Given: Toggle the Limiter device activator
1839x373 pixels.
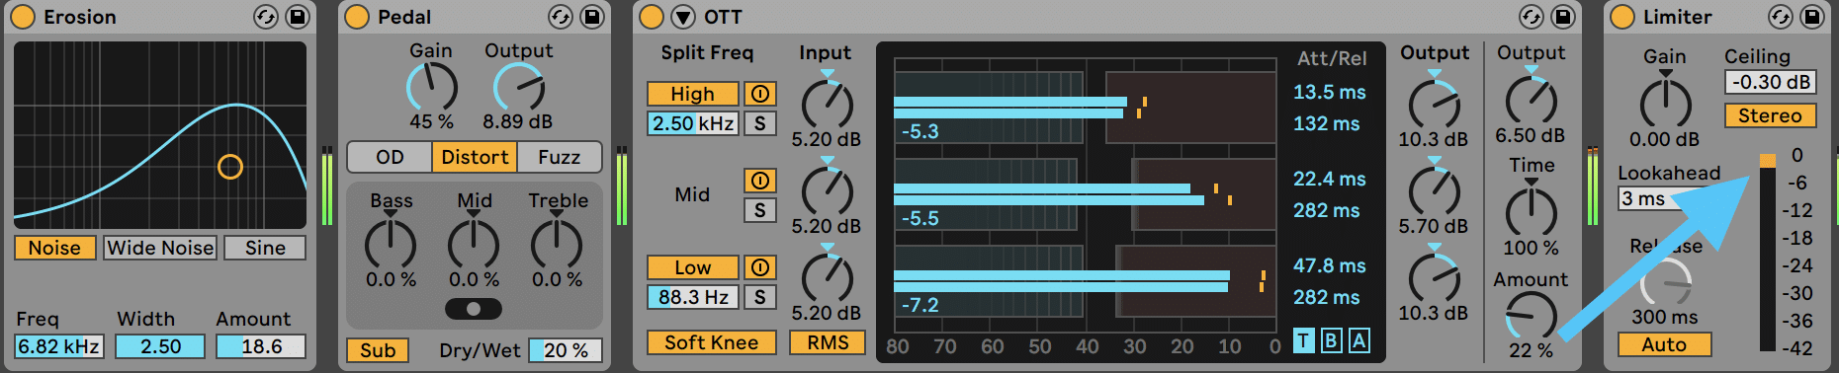Looking at the screenshot, I should click(1622, 17).
